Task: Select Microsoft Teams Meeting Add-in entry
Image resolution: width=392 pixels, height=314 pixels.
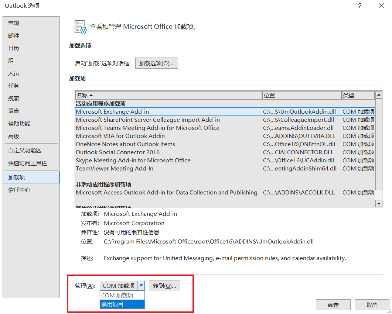Action: tap(147, 128)
